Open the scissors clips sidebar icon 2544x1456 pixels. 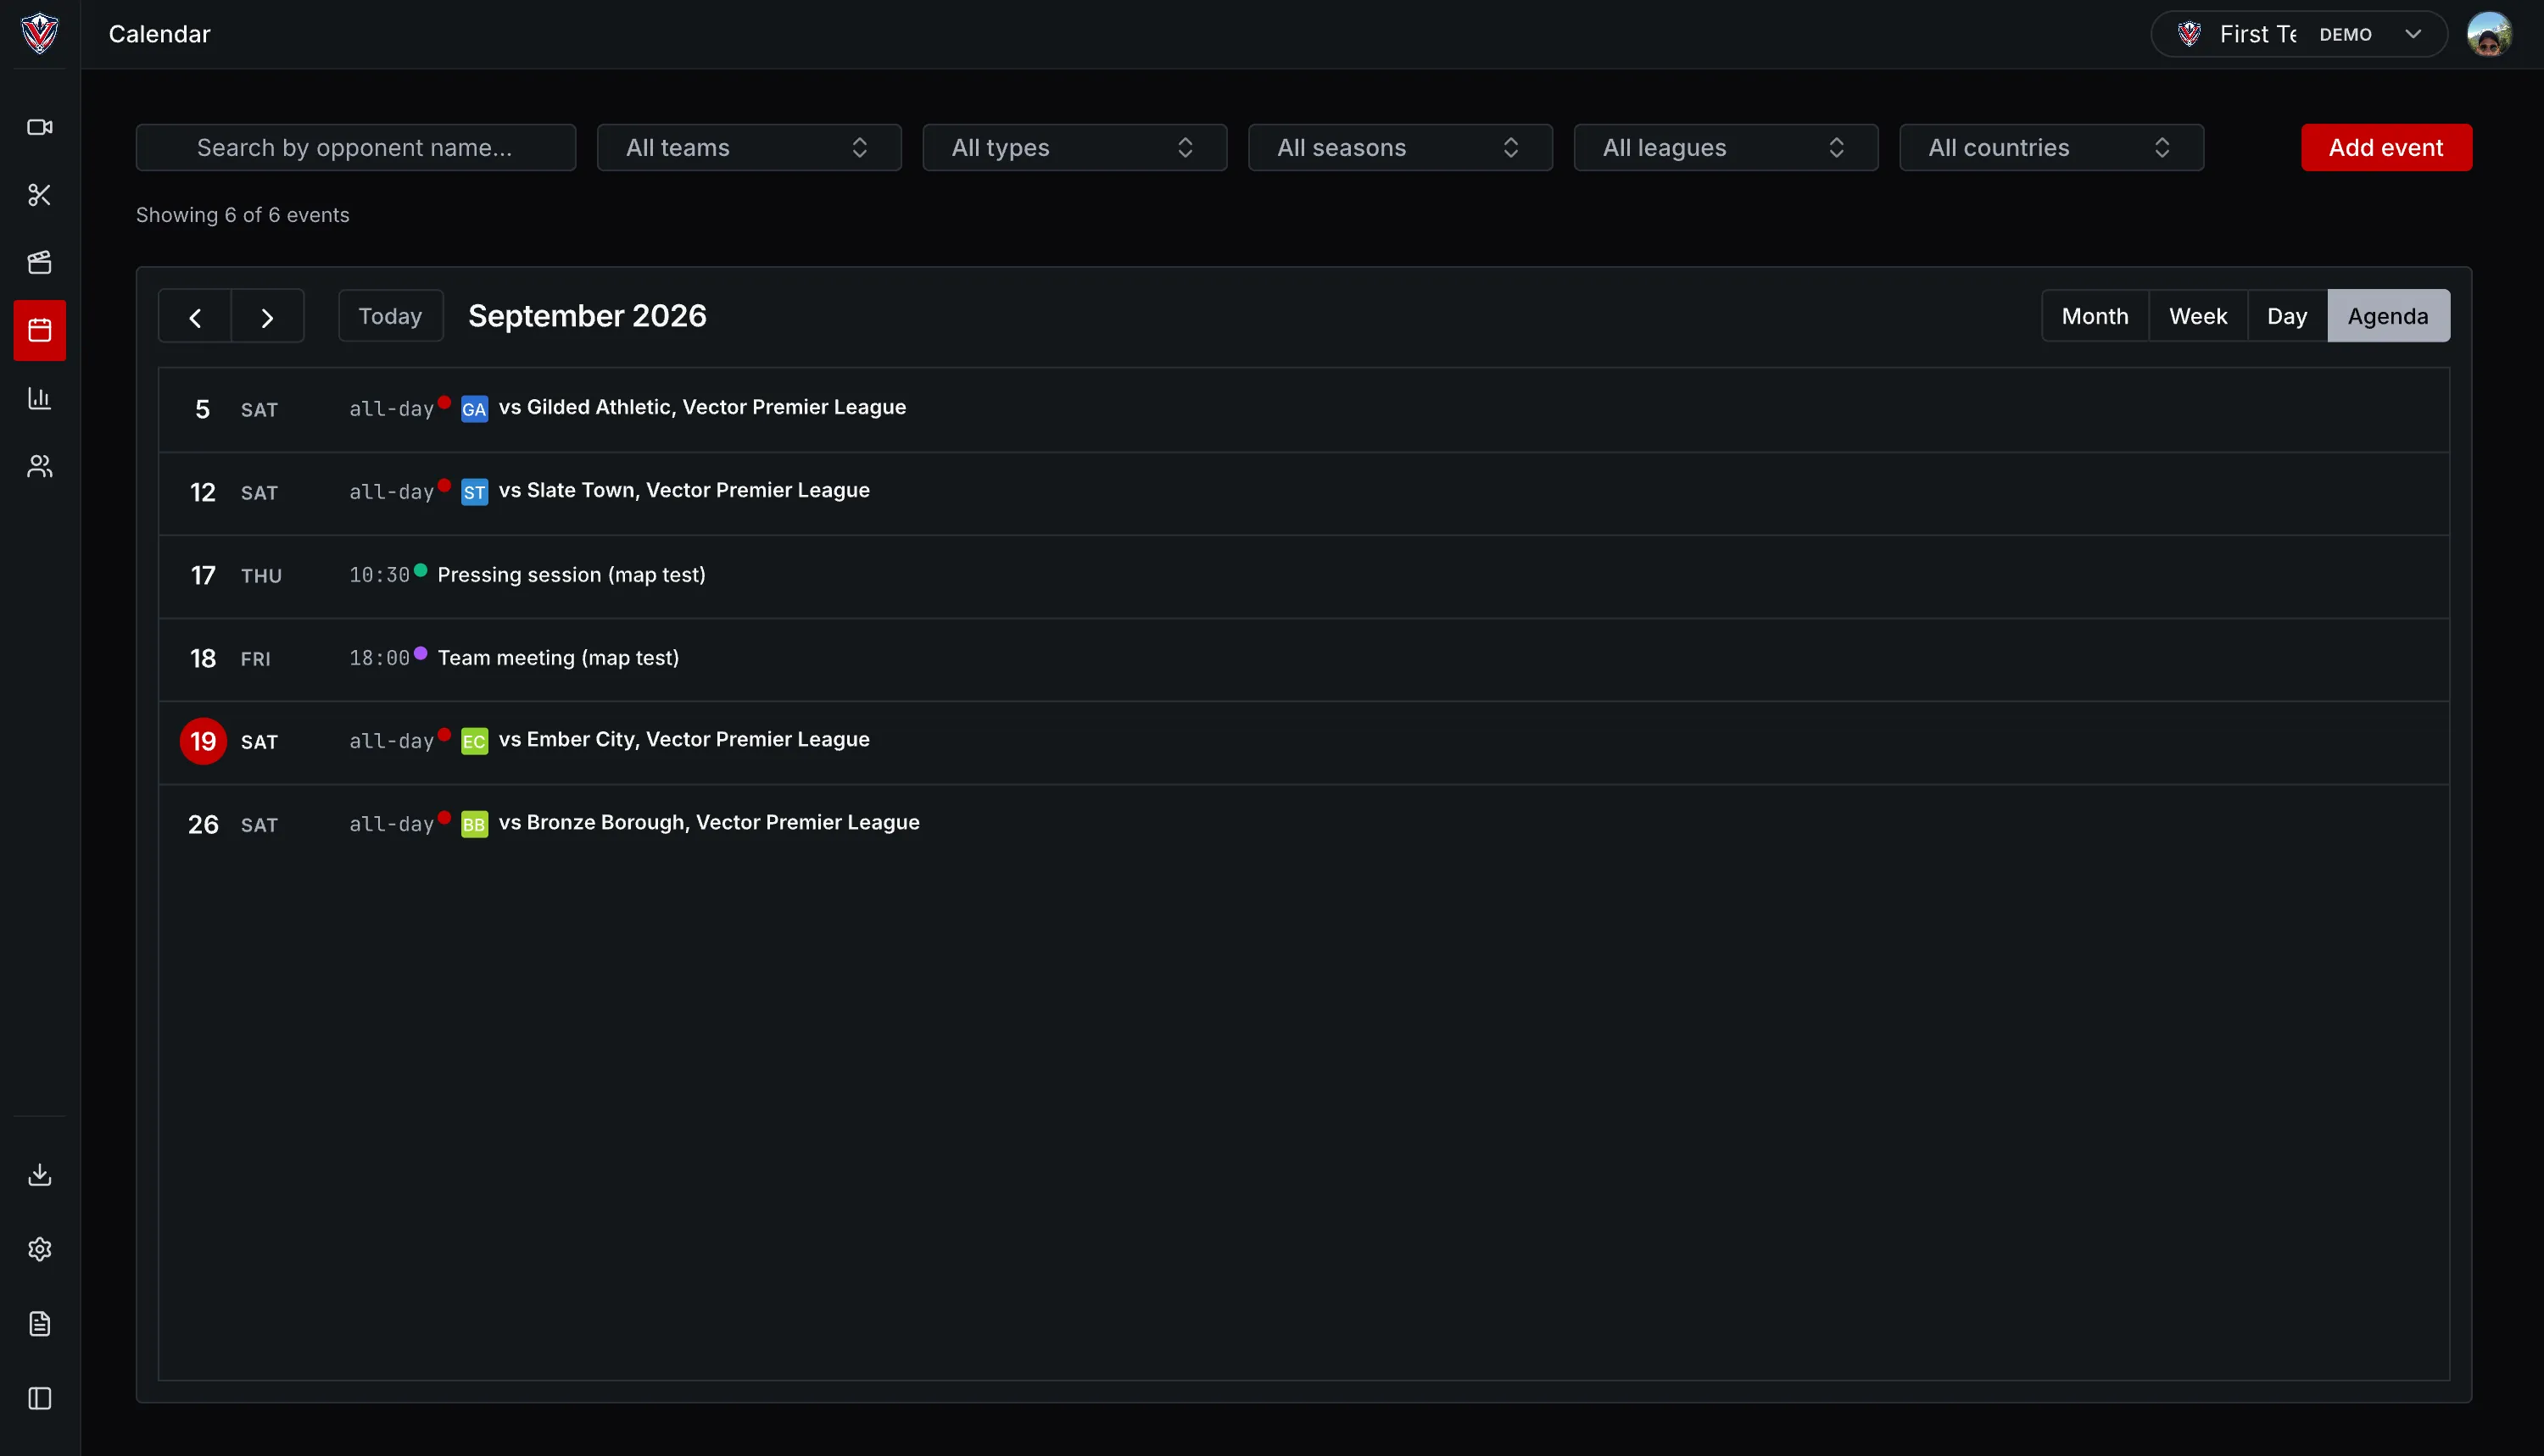40,195
